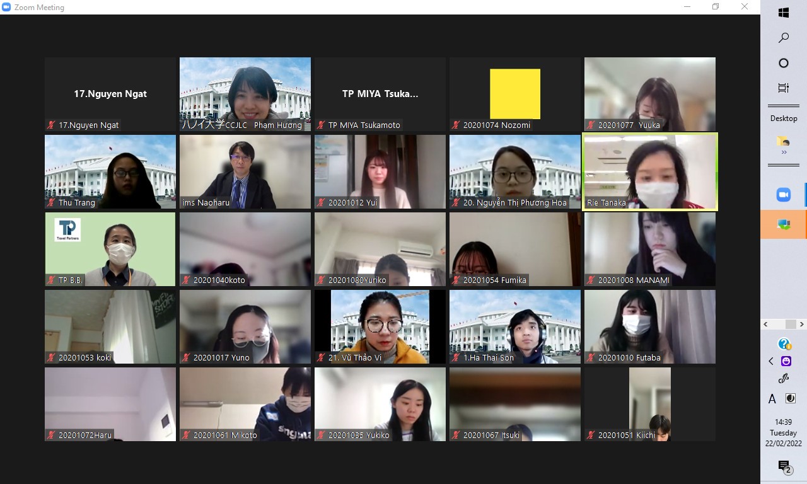Image resolution: width=807 pixels, height=484 pixels.
Task: Click the Desktop toolbar label
Action: tap(784, 118)
